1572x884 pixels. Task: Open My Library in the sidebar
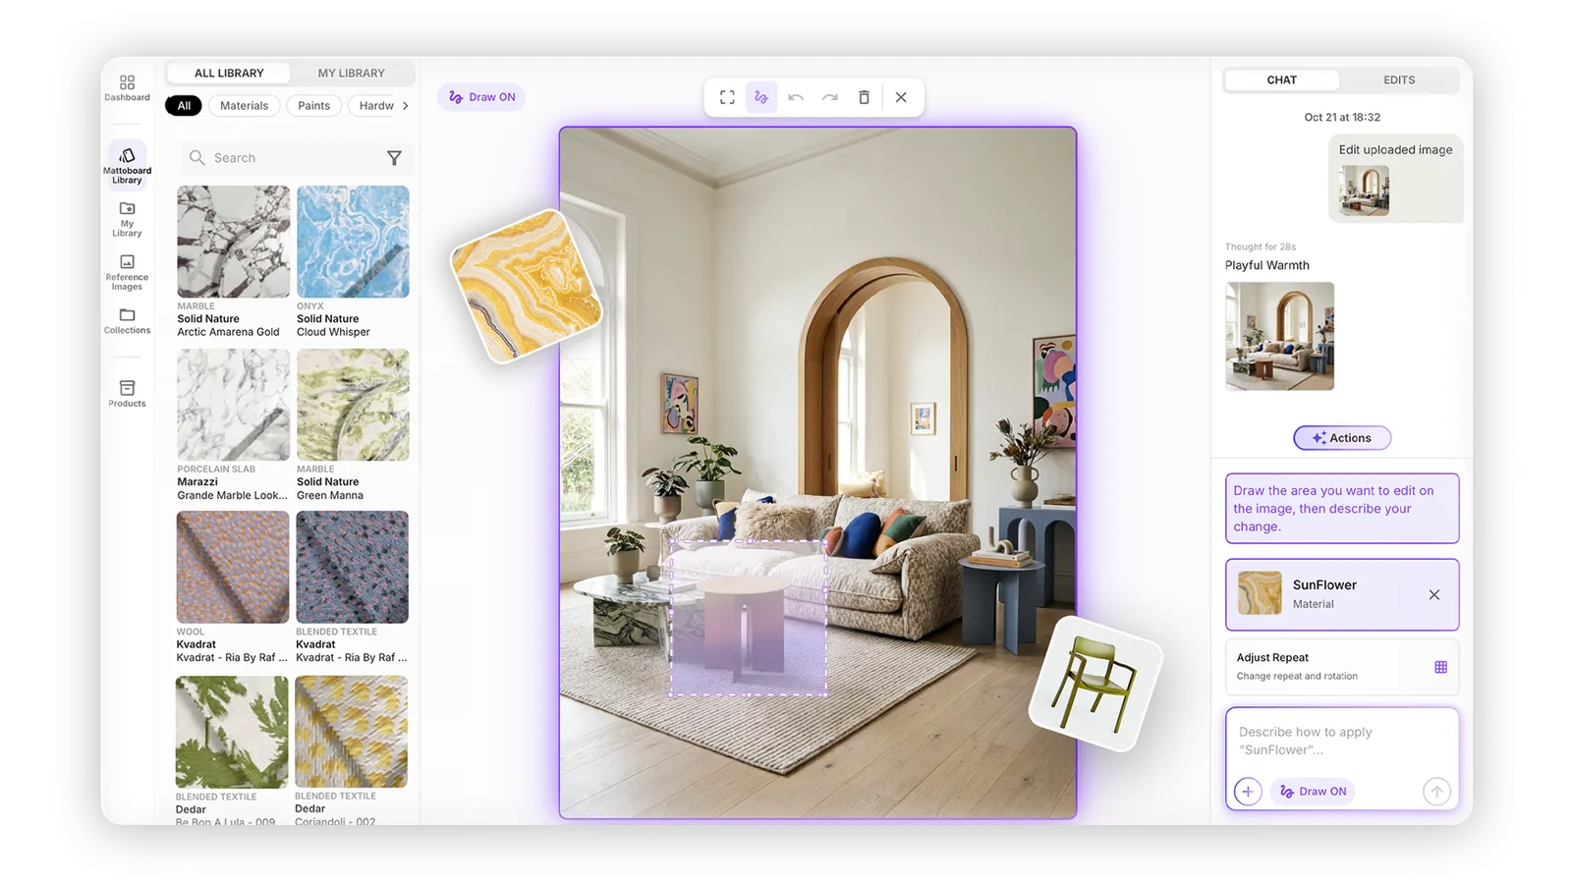[x=127, y=219]
